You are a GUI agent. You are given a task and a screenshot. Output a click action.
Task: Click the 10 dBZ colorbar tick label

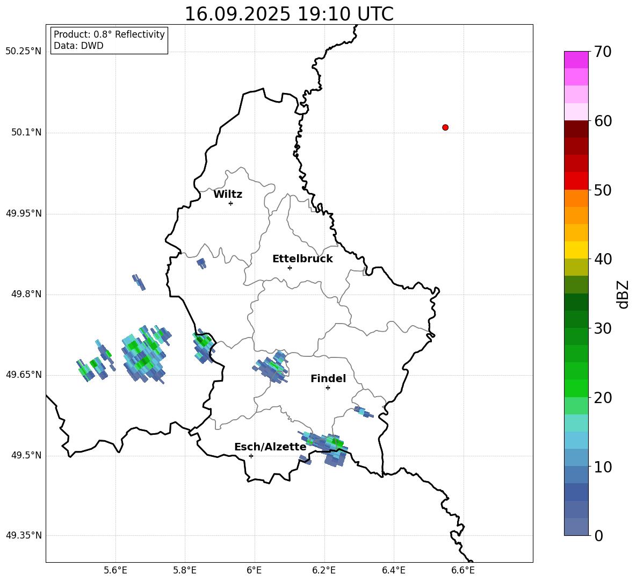click(603, 467)
